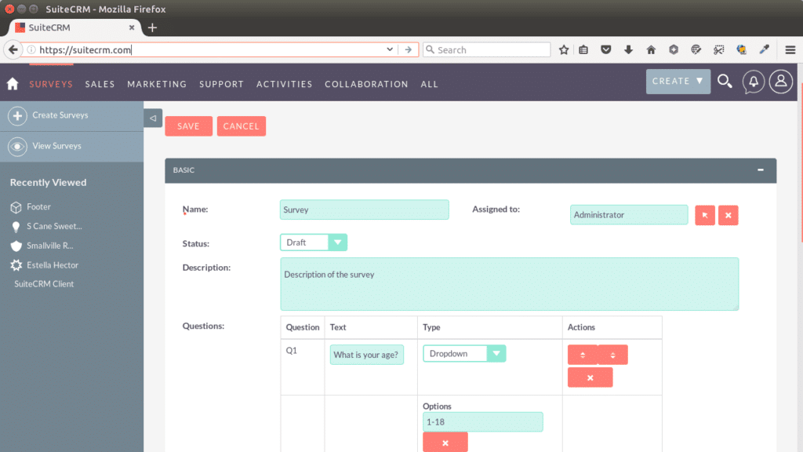Save the survey with the SAVE button
This screenshot has width=803, height=452.
pos(188,126)
